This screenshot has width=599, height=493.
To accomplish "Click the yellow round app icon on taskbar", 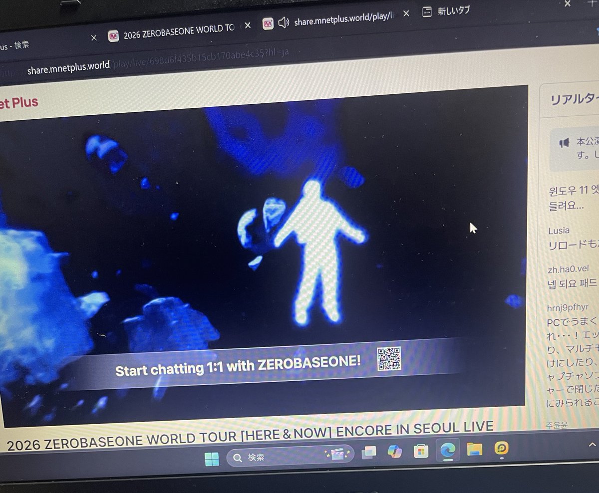I will click(501, 448).
